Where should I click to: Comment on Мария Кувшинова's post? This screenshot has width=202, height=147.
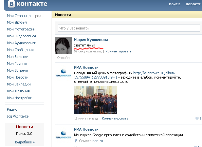tap(119, 51)
